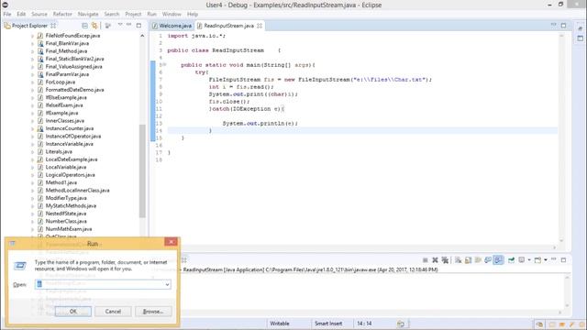The width and height of the screenshot is (587, 330).
Task: Open the Source menu
Action: pos(39,14)
